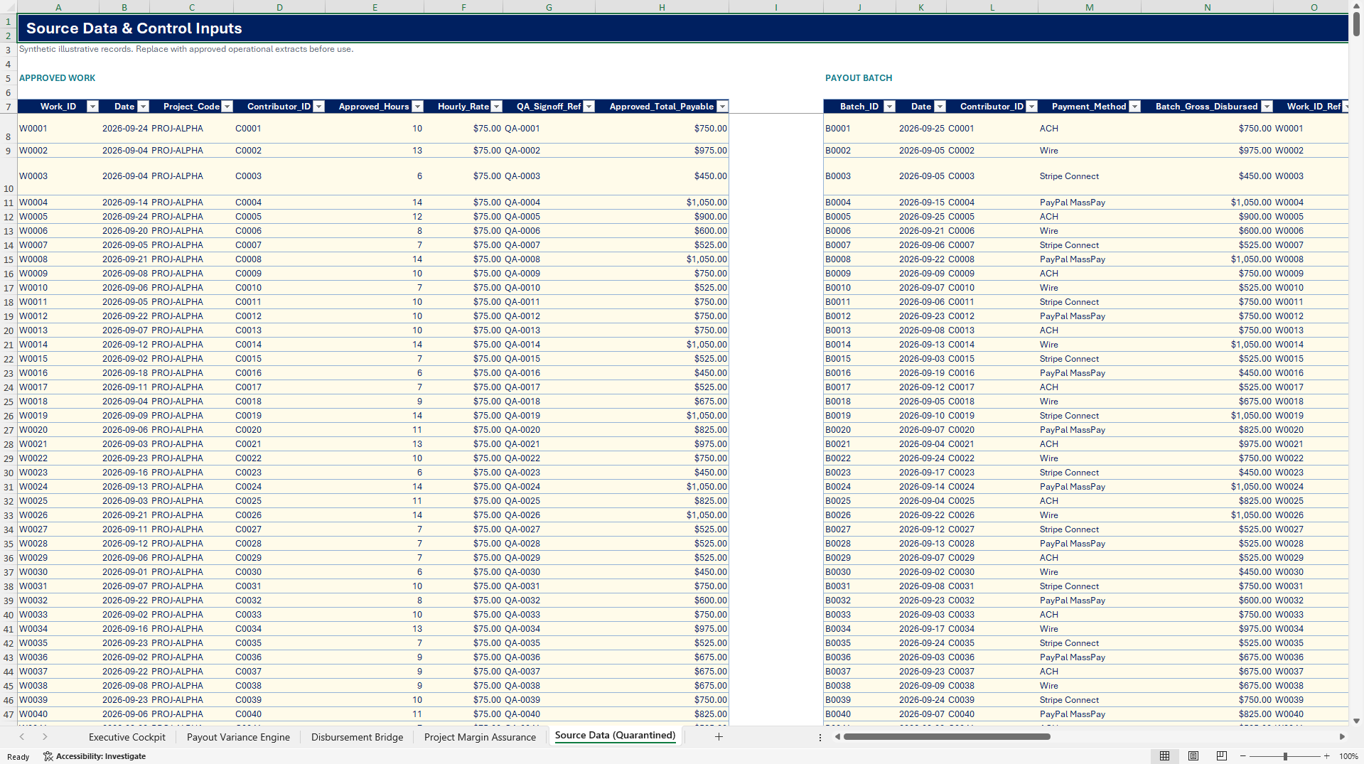
Task: Add a new sheet with plus button
Action: click(719, 737)
